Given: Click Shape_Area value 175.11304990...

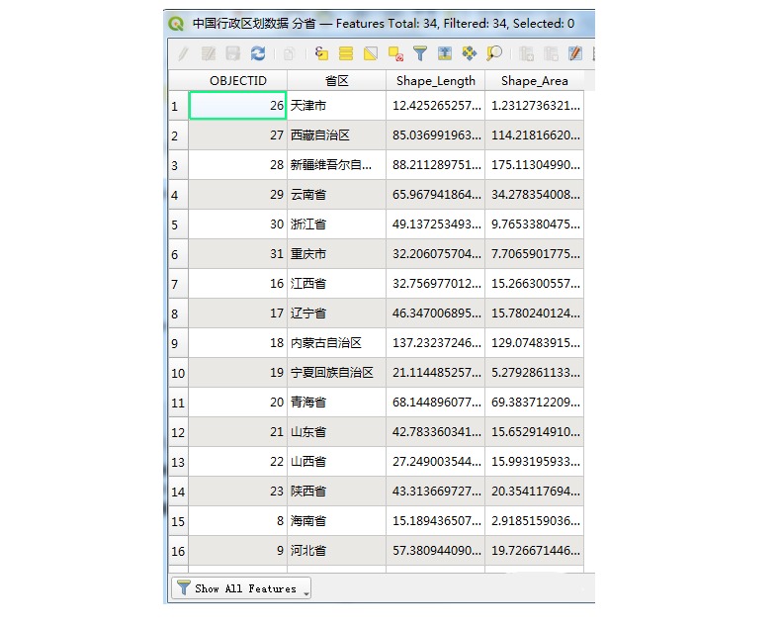Looking at the screenshot, I should tap(534, 164).
